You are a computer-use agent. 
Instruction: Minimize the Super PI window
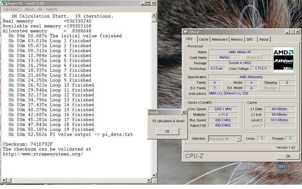(x=143, y=3)
